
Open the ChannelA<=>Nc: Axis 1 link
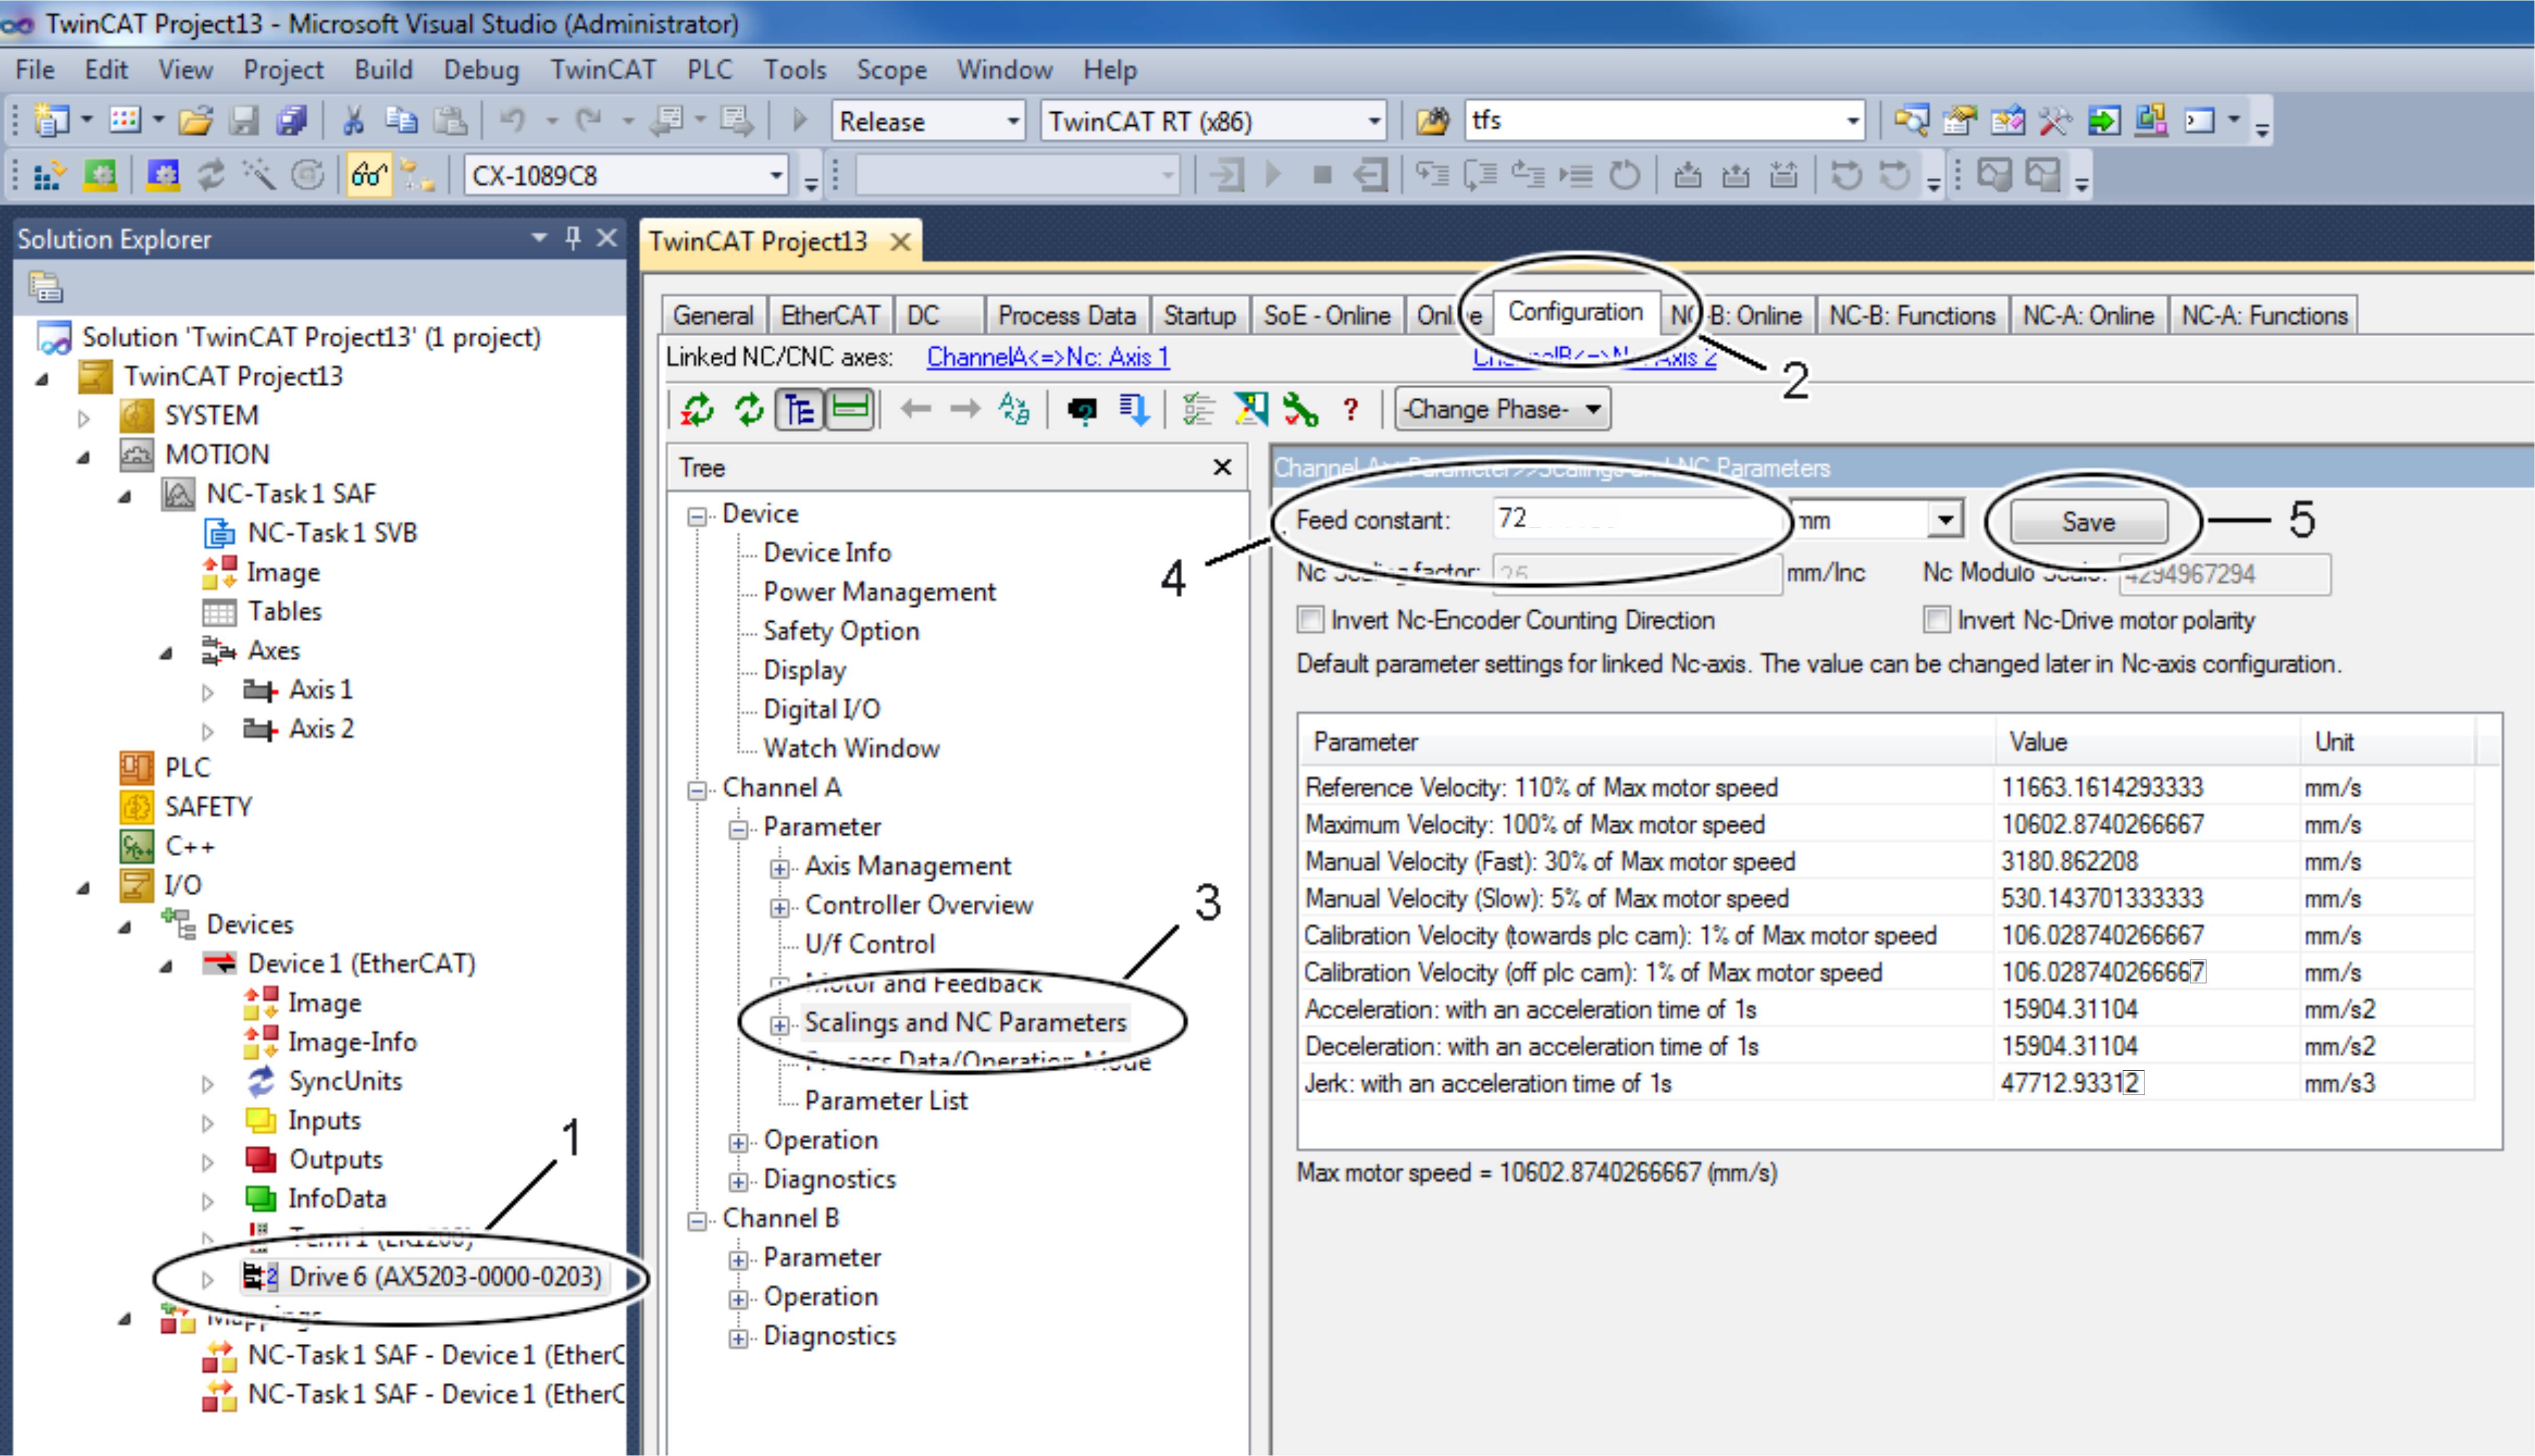[1047, 357]
